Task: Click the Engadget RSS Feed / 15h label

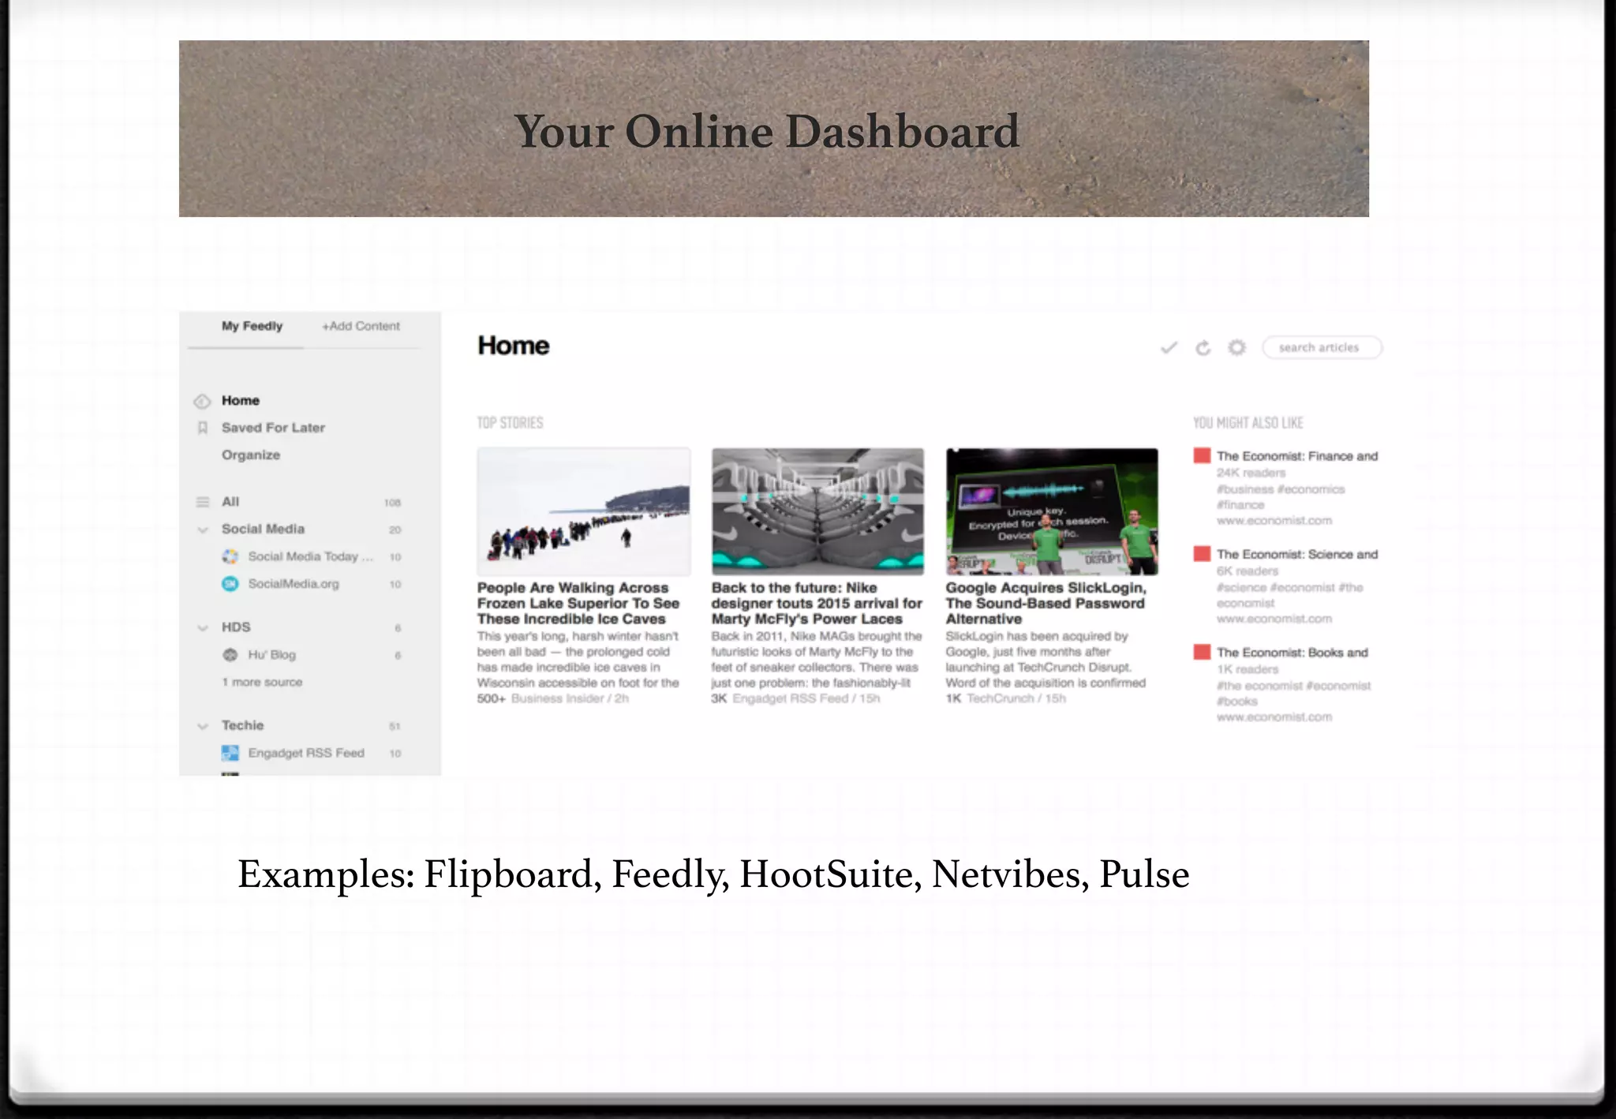Action: [806, 698]
